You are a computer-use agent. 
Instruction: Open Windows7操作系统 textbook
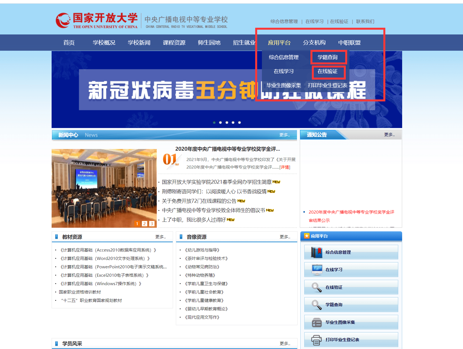click(x=100, y=283)
